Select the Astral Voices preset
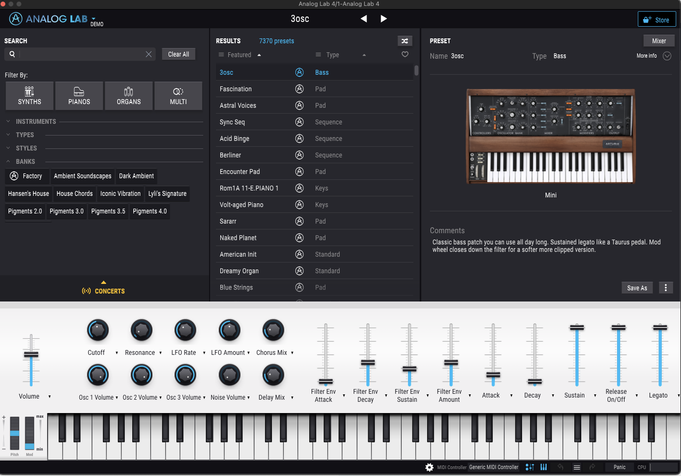The height and width of the screenshot is (476, 681). (315, 106)
